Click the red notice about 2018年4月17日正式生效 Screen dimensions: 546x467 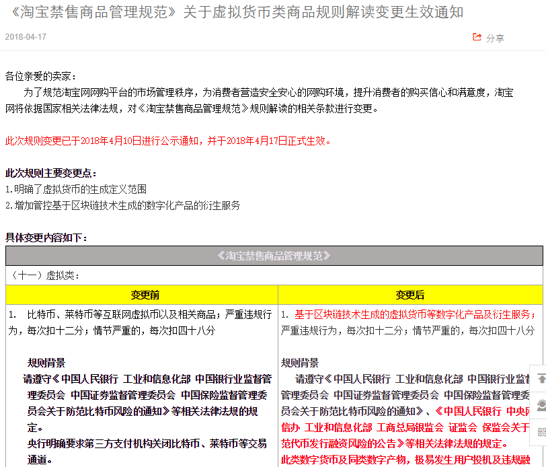click(x=168, y=141)
